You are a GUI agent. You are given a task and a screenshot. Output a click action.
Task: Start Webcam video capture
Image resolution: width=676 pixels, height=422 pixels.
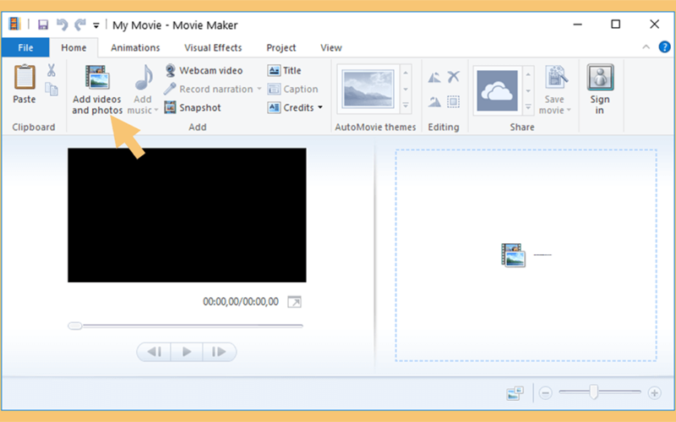click(204, 71)
